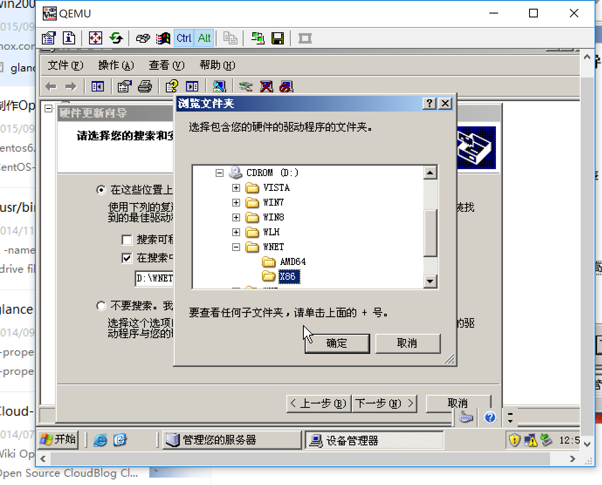This screenshot has height=485, width=602.
Task: Request screen refresh in VNC toolbar
Action: coord(116,38)
